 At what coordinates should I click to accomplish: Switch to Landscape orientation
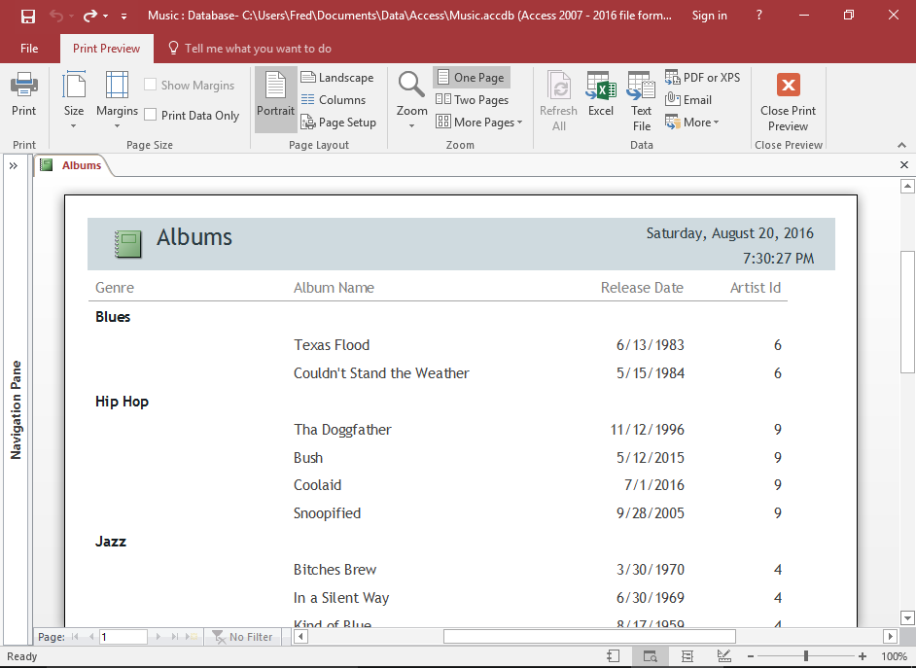(x=338, y=77)
